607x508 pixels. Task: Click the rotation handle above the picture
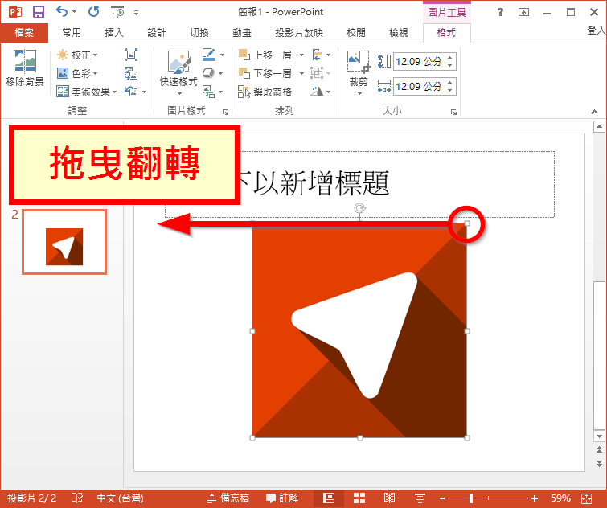(359, 208)
